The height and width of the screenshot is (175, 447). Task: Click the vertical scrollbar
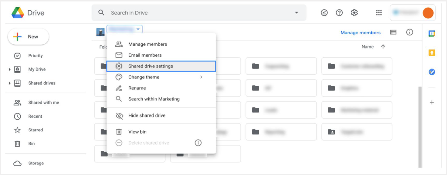(420, 127)
